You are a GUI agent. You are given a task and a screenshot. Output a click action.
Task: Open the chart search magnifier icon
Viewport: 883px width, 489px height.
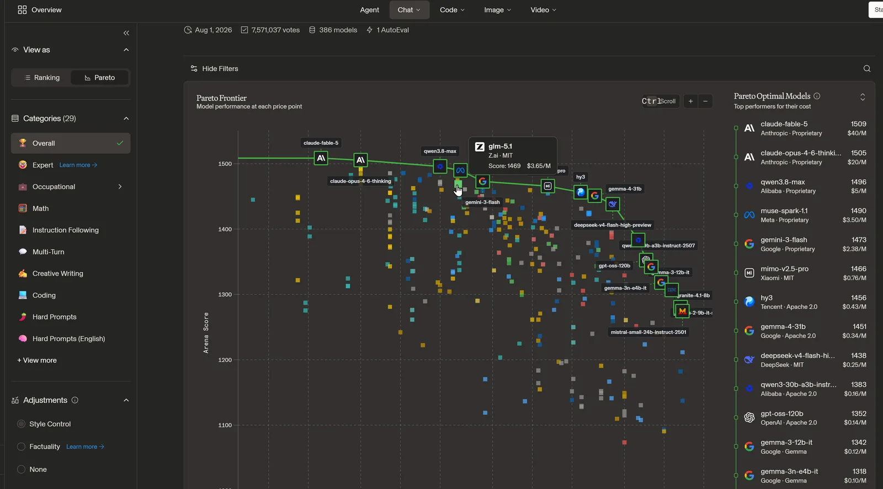[x=867, y=68]
